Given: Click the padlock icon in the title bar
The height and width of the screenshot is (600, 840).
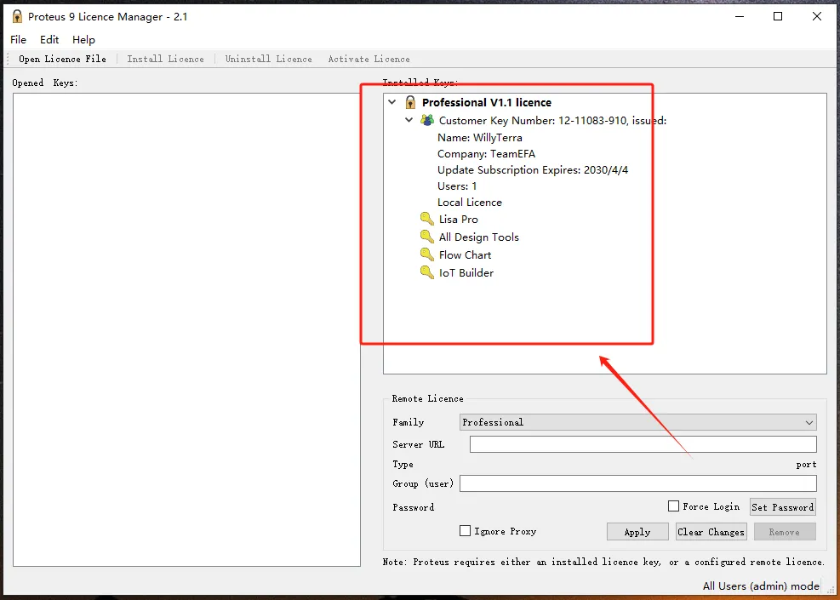Looking at the screenshot, I should coord(17,17).
